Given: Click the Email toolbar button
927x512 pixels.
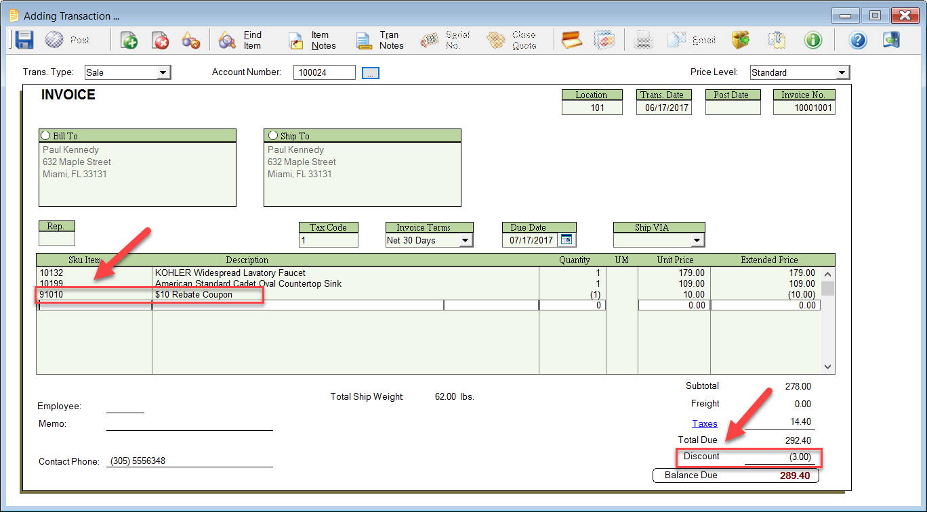Looking at the screenshot, I should coord(692,40).
